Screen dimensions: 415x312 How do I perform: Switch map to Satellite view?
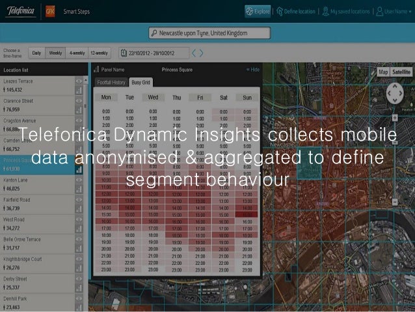tap(401, 72)
